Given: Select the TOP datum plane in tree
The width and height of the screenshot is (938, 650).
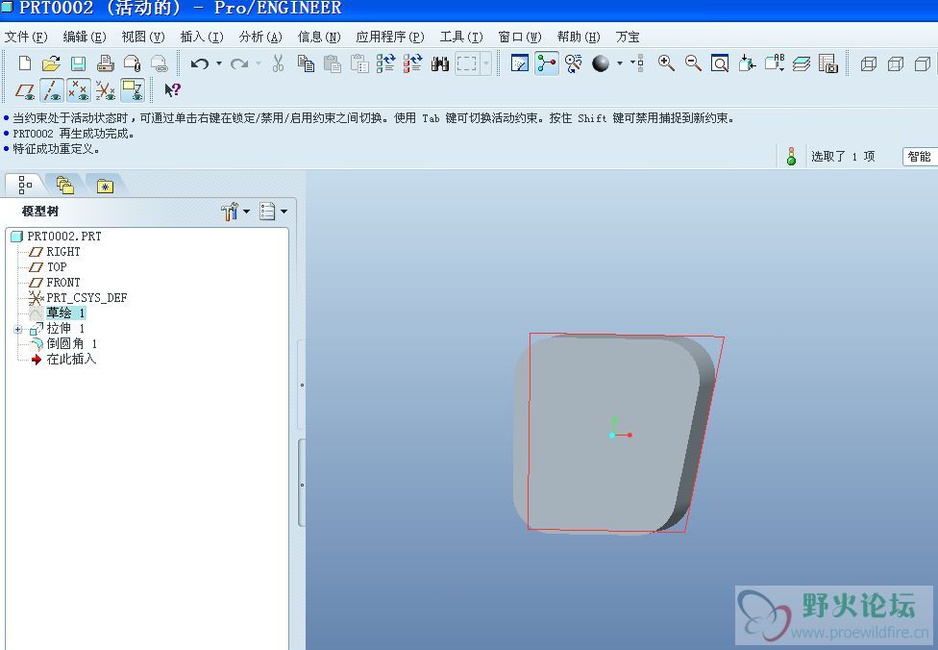Looking at the screenshot, I should pos(57,267).
